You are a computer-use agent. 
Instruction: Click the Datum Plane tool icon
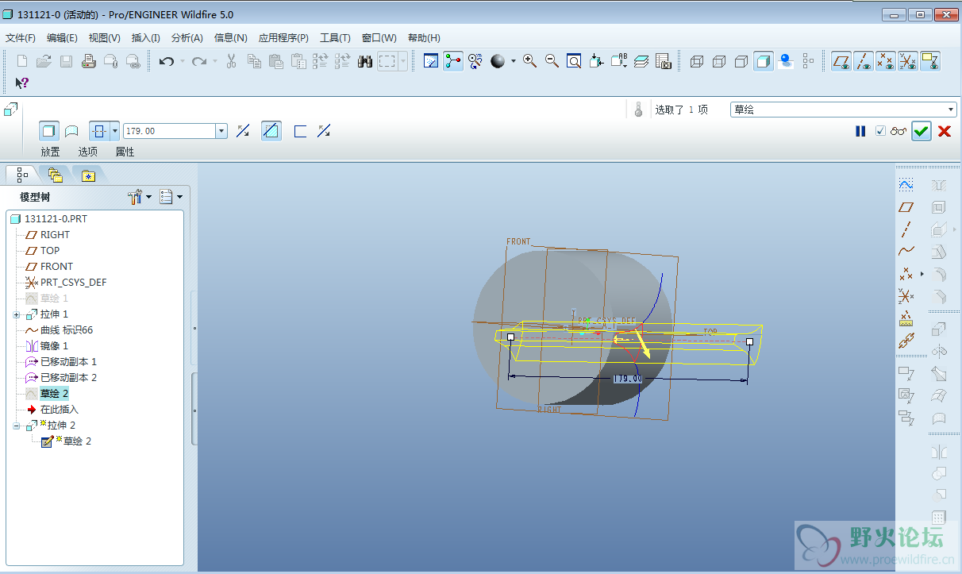tap(906, 207)
